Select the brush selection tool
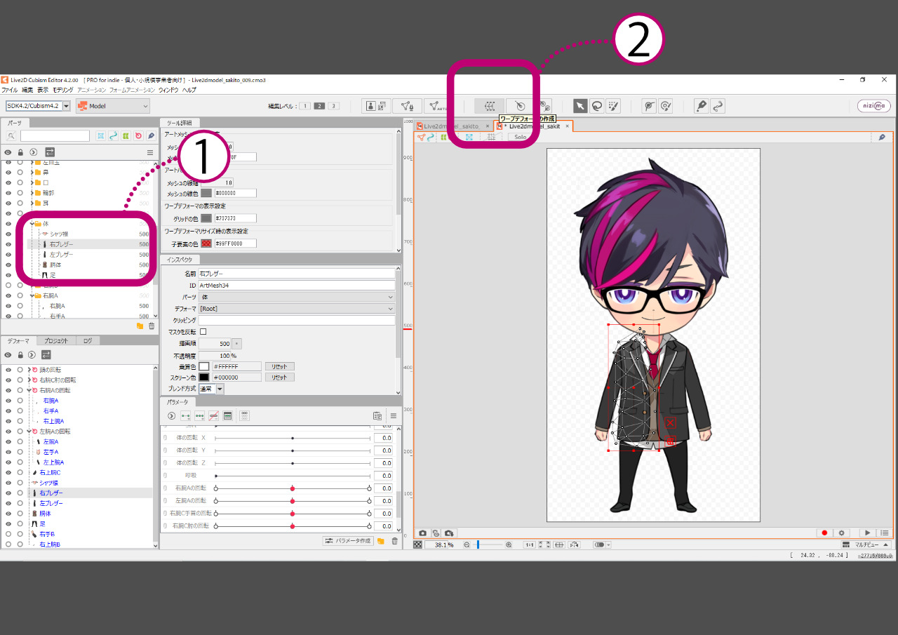898x635 pixels. coord(614,106)
